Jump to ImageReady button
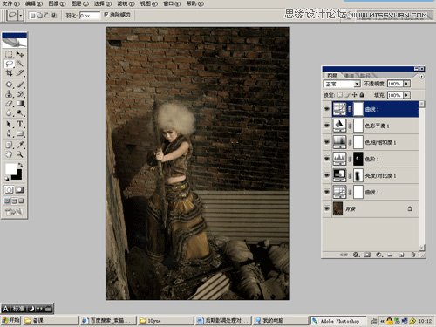This screenshot has height=327, width=436. click(x=14, y=212)
